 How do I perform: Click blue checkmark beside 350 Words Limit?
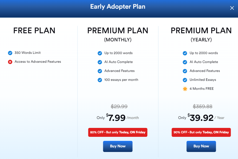(10, 53)
